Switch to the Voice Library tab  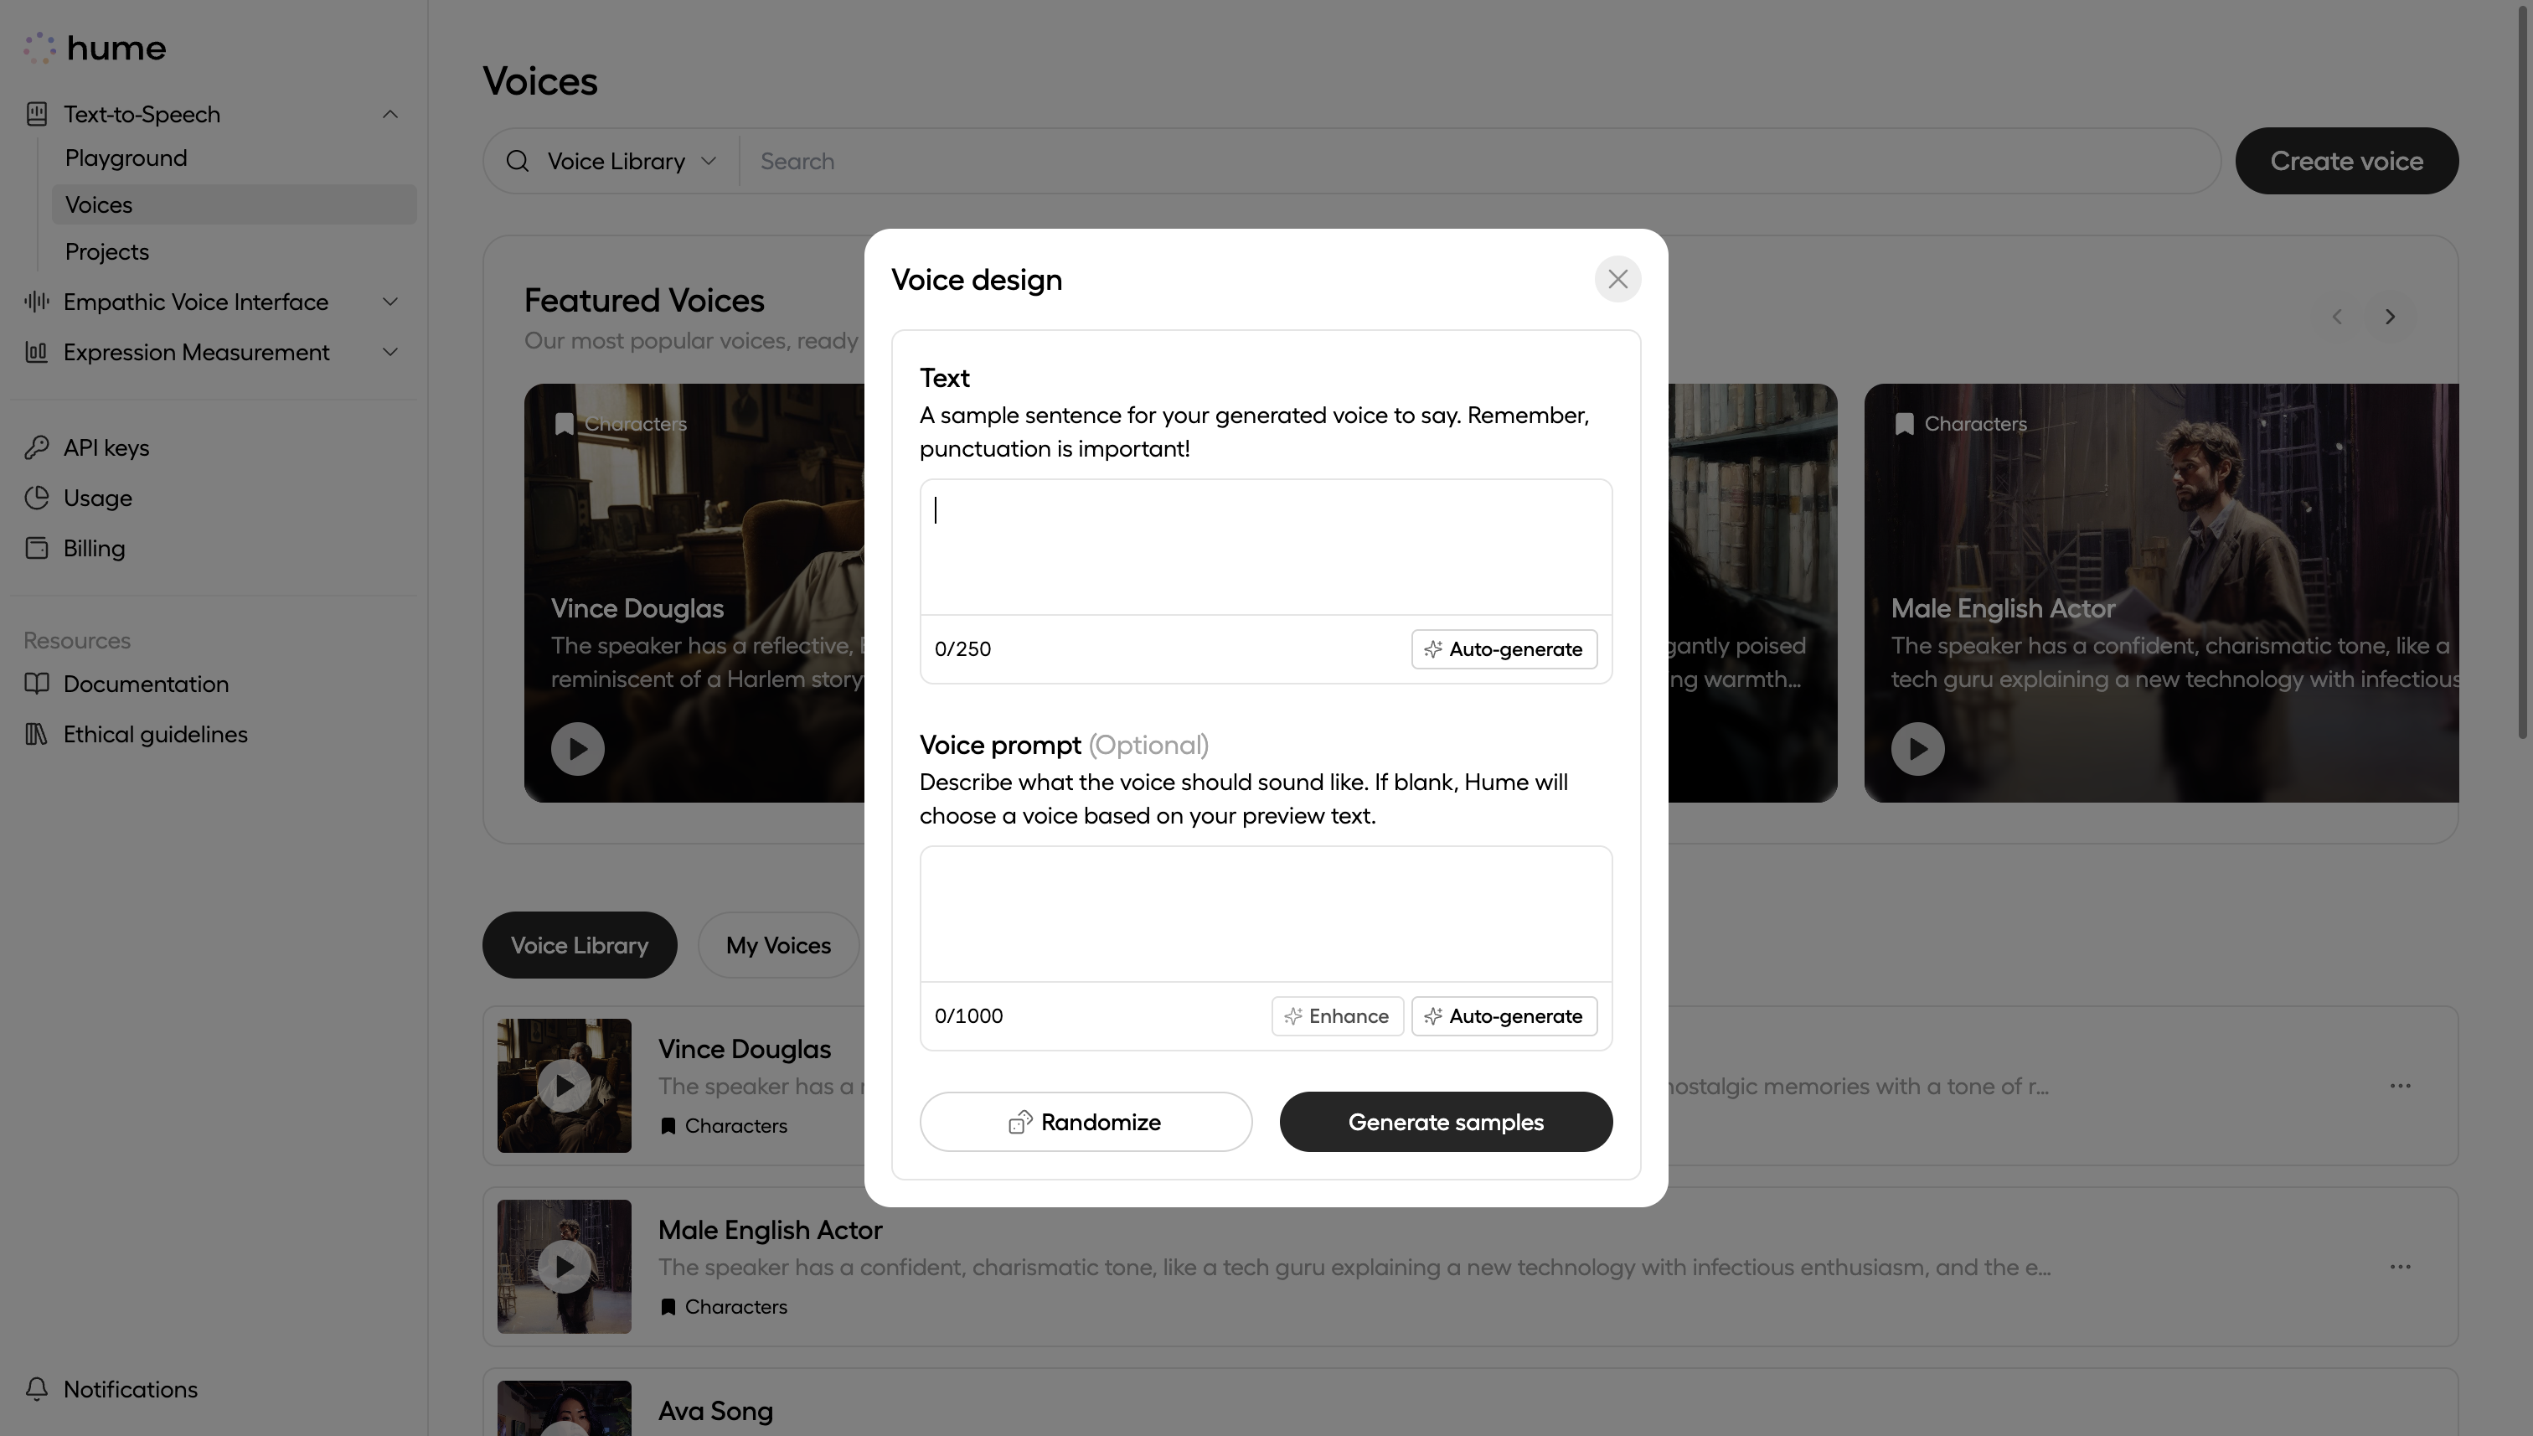tap(580, 945)
